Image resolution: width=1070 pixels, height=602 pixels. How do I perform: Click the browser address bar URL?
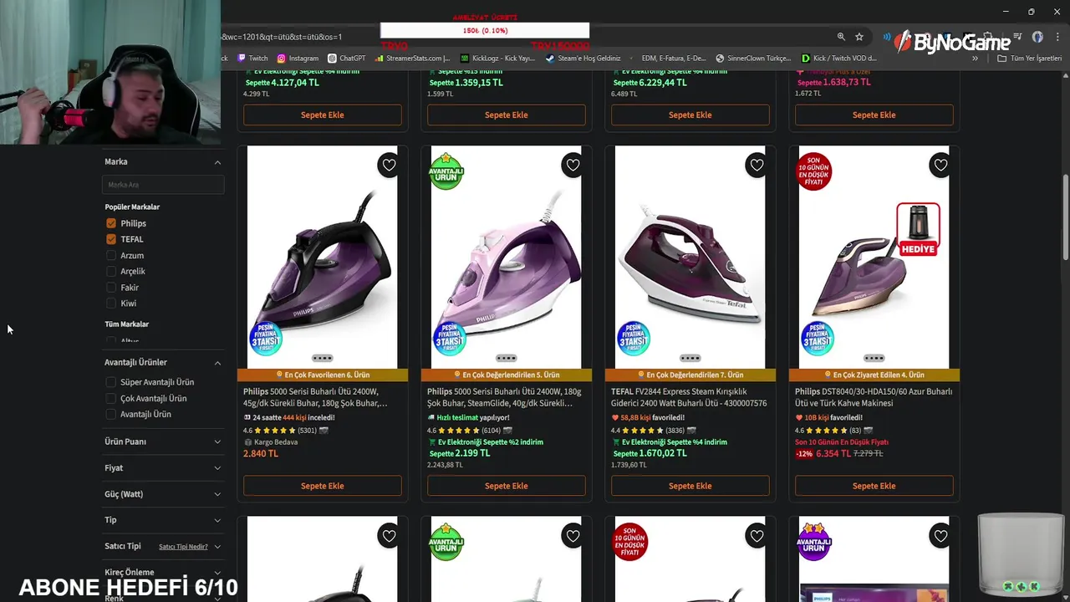pyautogui.click(x=282, y=37)
